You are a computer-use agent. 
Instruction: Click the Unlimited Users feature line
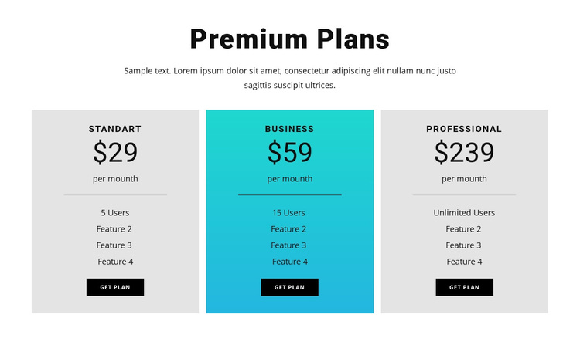(464, 213)
